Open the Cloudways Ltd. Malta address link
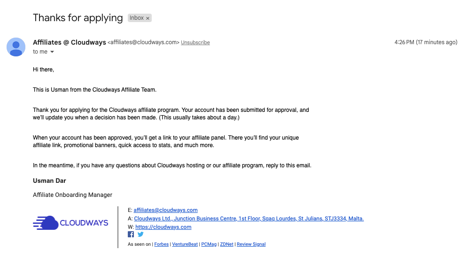 tap(249, 219)
